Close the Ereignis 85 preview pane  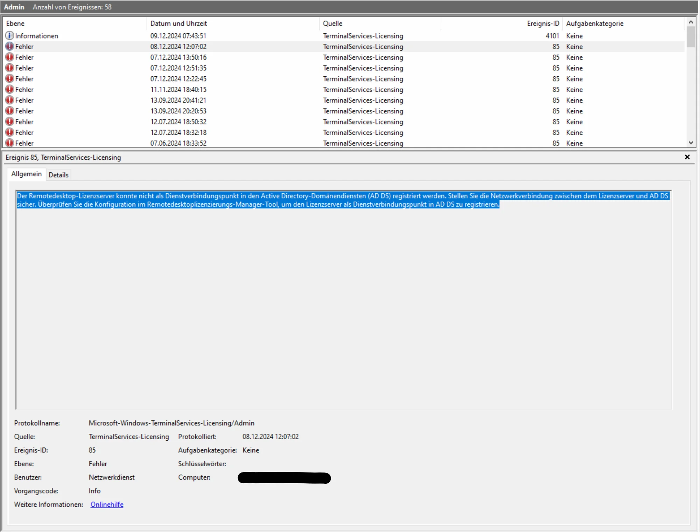click(687, 157)
